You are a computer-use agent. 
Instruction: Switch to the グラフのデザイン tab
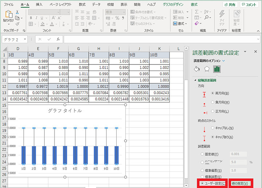pos(173,4)
